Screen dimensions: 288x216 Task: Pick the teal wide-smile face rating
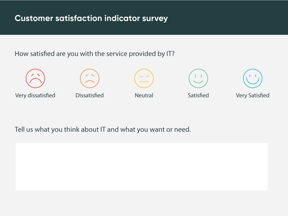coord(253,78)
